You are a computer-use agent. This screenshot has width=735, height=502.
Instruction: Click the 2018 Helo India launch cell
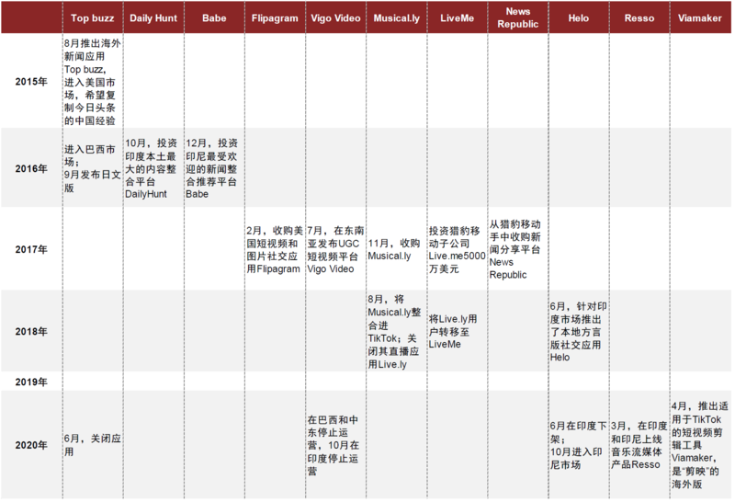click(x=579, y=332)
